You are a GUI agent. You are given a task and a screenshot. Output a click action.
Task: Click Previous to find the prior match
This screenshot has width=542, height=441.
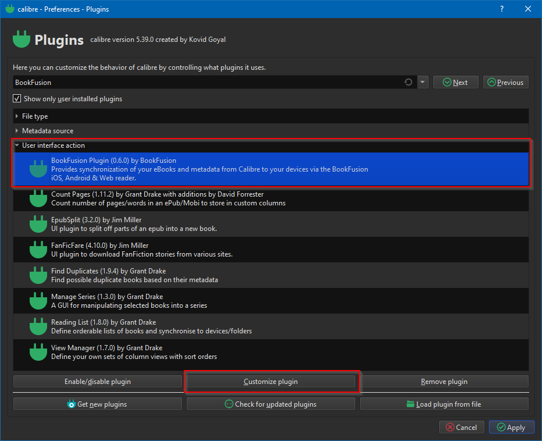506,82
